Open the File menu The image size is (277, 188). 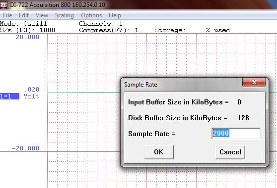(x=7, y=15)
